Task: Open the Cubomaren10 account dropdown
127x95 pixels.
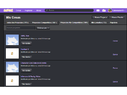Action: 119,11
